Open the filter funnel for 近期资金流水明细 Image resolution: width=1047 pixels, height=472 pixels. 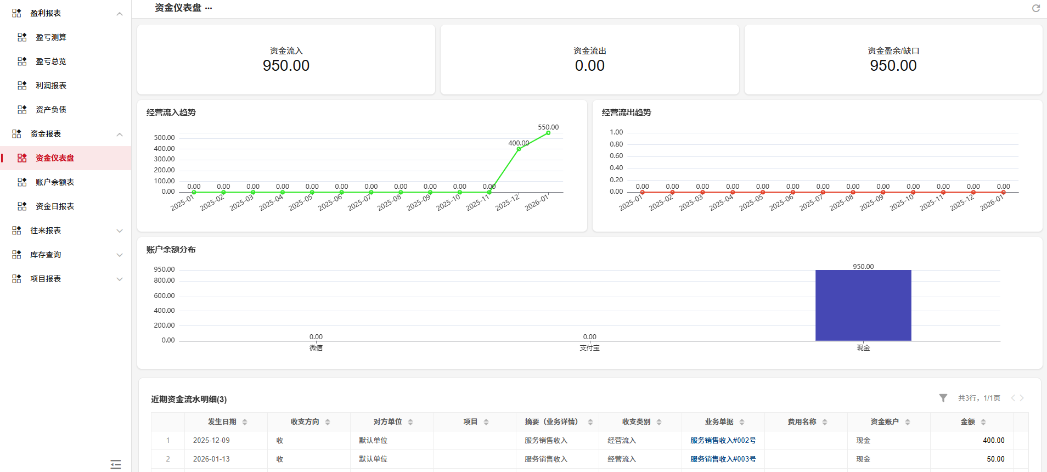click(943, 398)
